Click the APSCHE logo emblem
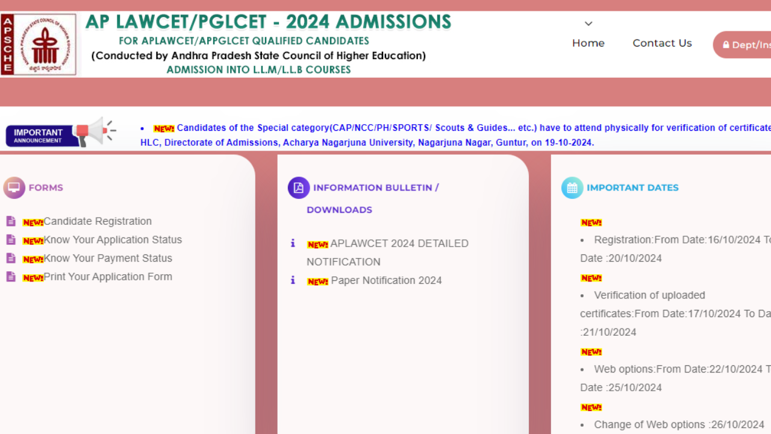 (39, 42)
